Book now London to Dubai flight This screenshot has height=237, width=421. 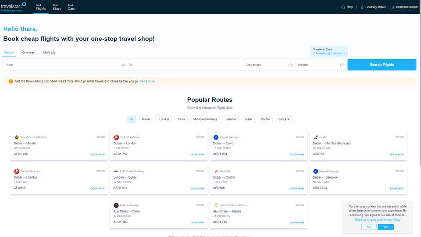click(x=197, y=189)
